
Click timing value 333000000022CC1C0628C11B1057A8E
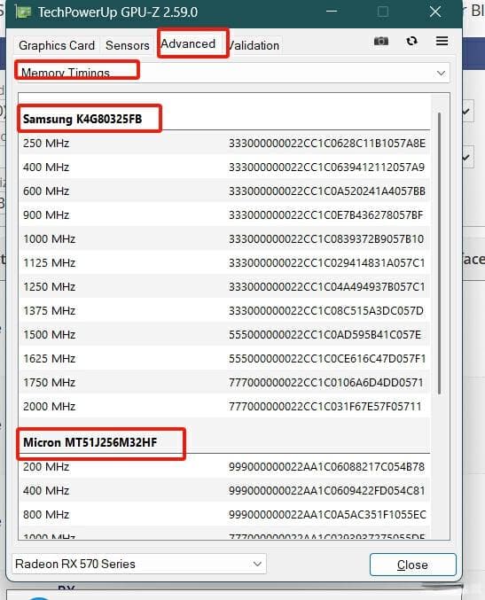pos(327,144)
